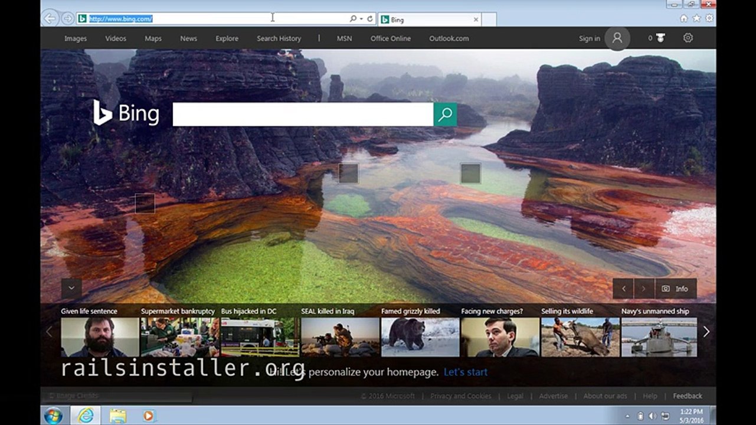Open the Help footer link
The width and height of the screenshot is (756, 425).
[650, 396]
